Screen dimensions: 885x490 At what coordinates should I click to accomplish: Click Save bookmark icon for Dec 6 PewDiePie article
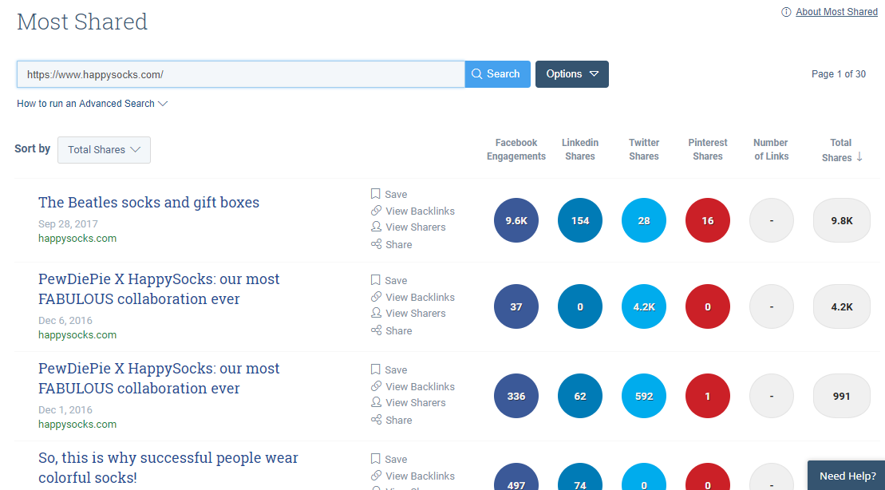pyautogui.click(x=376, y=280)
